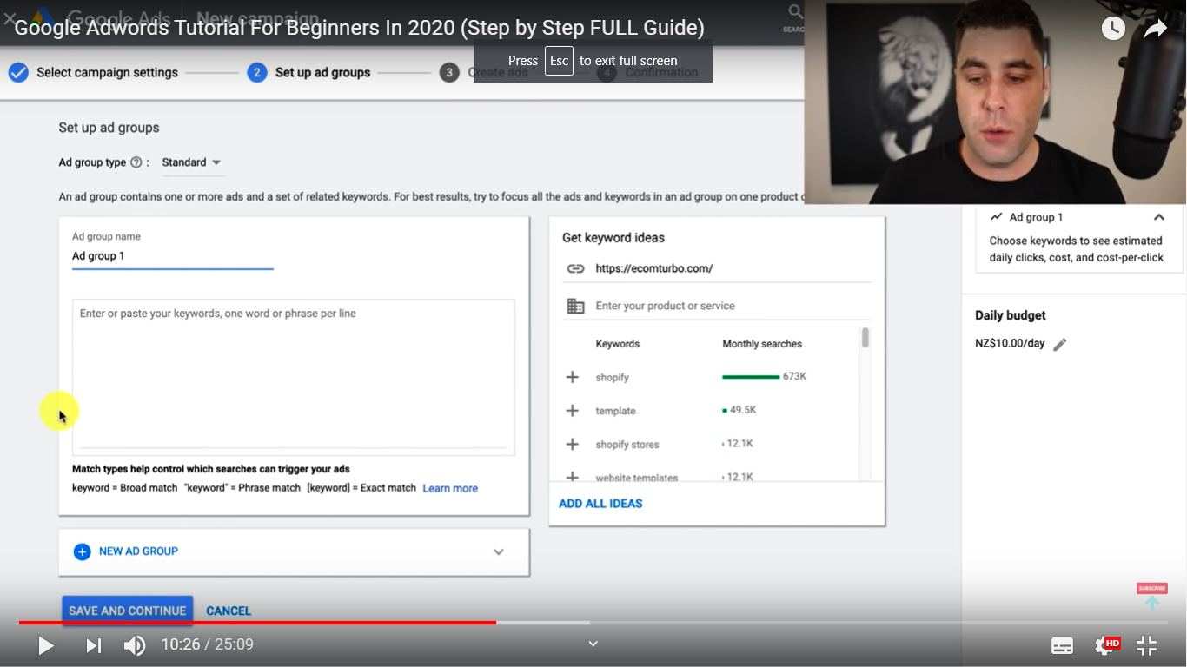Share the video using arrow icon
The height and width of the screenshot is (667, 1187).
(1156, 29)
